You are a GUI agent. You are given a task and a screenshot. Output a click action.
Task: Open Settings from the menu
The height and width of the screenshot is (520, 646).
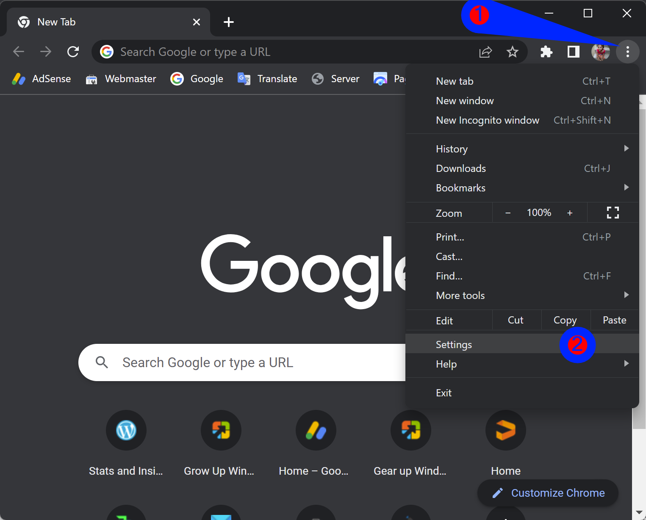pyautogui.click(x=522, y=344)
